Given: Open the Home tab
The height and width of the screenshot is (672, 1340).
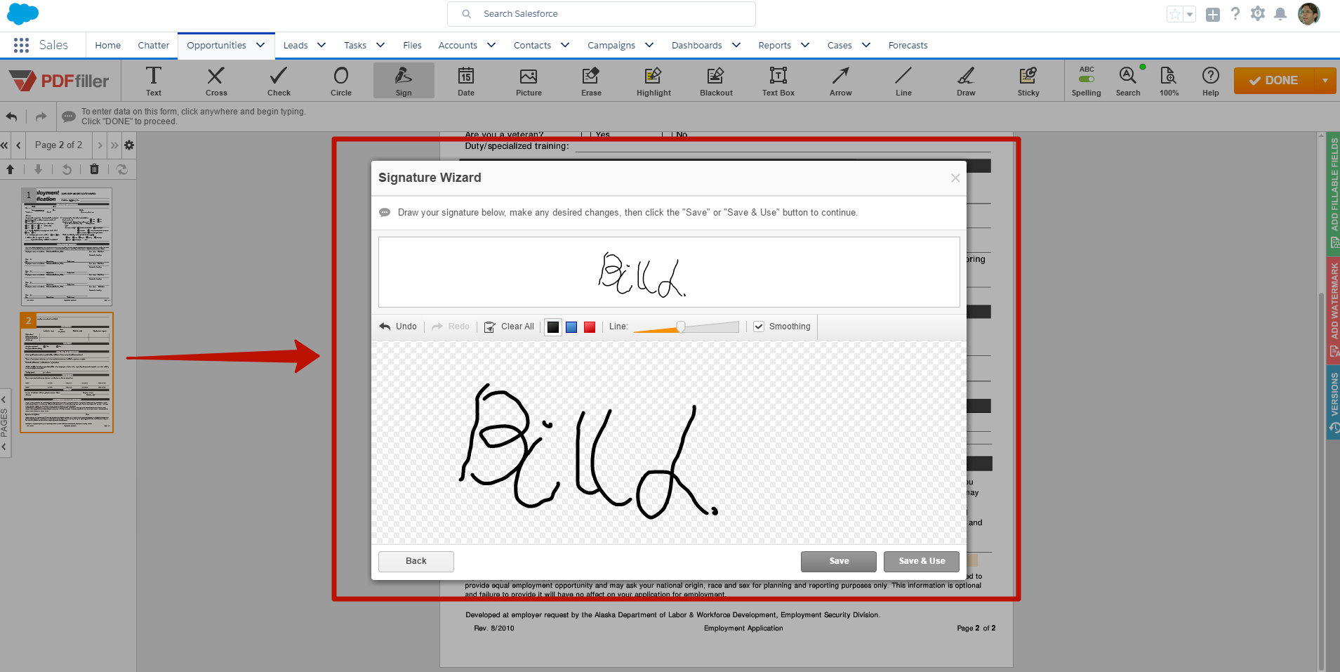Looking at the screenshot, I should click(108, 45).
